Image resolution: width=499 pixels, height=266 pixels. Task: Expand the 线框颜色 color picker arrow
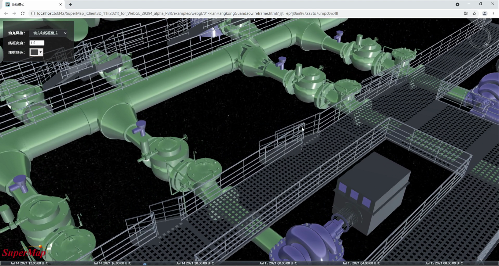click(41, 52)
